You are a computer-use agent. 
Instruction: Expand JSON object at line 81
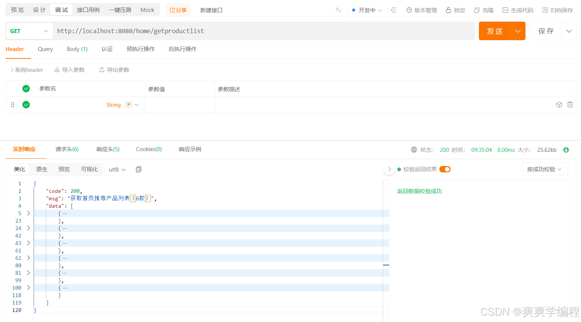pos(28,273)
